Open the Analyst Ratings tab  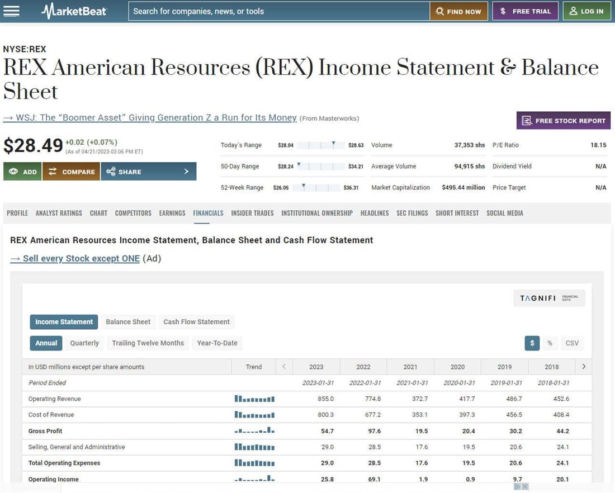click(59, 213)
